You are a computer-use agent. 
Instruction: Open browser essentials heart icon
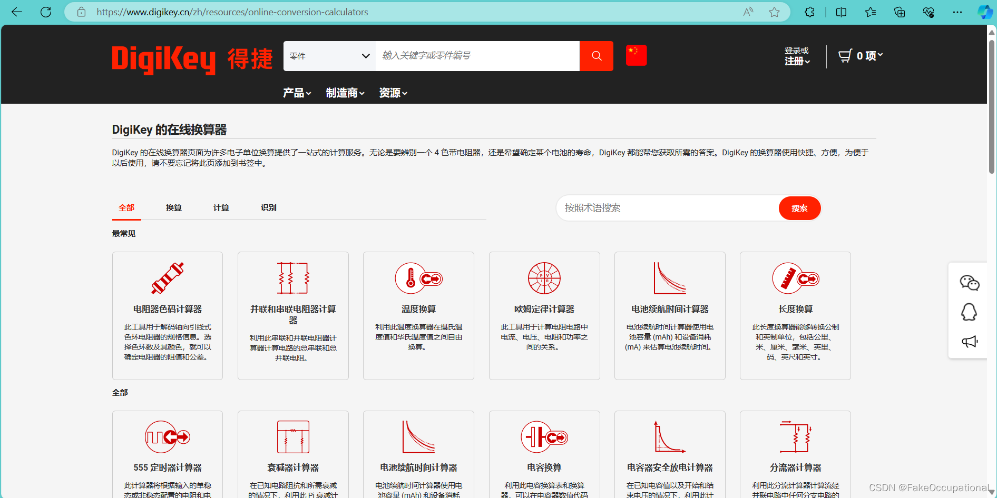pos(928,12)
